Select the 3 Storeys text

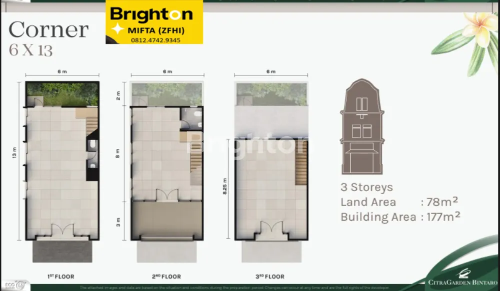[x=366, y=188]
